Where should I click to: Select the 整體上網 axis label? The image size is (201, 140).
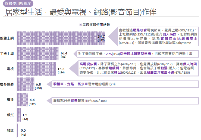click(x=7, y=38)
